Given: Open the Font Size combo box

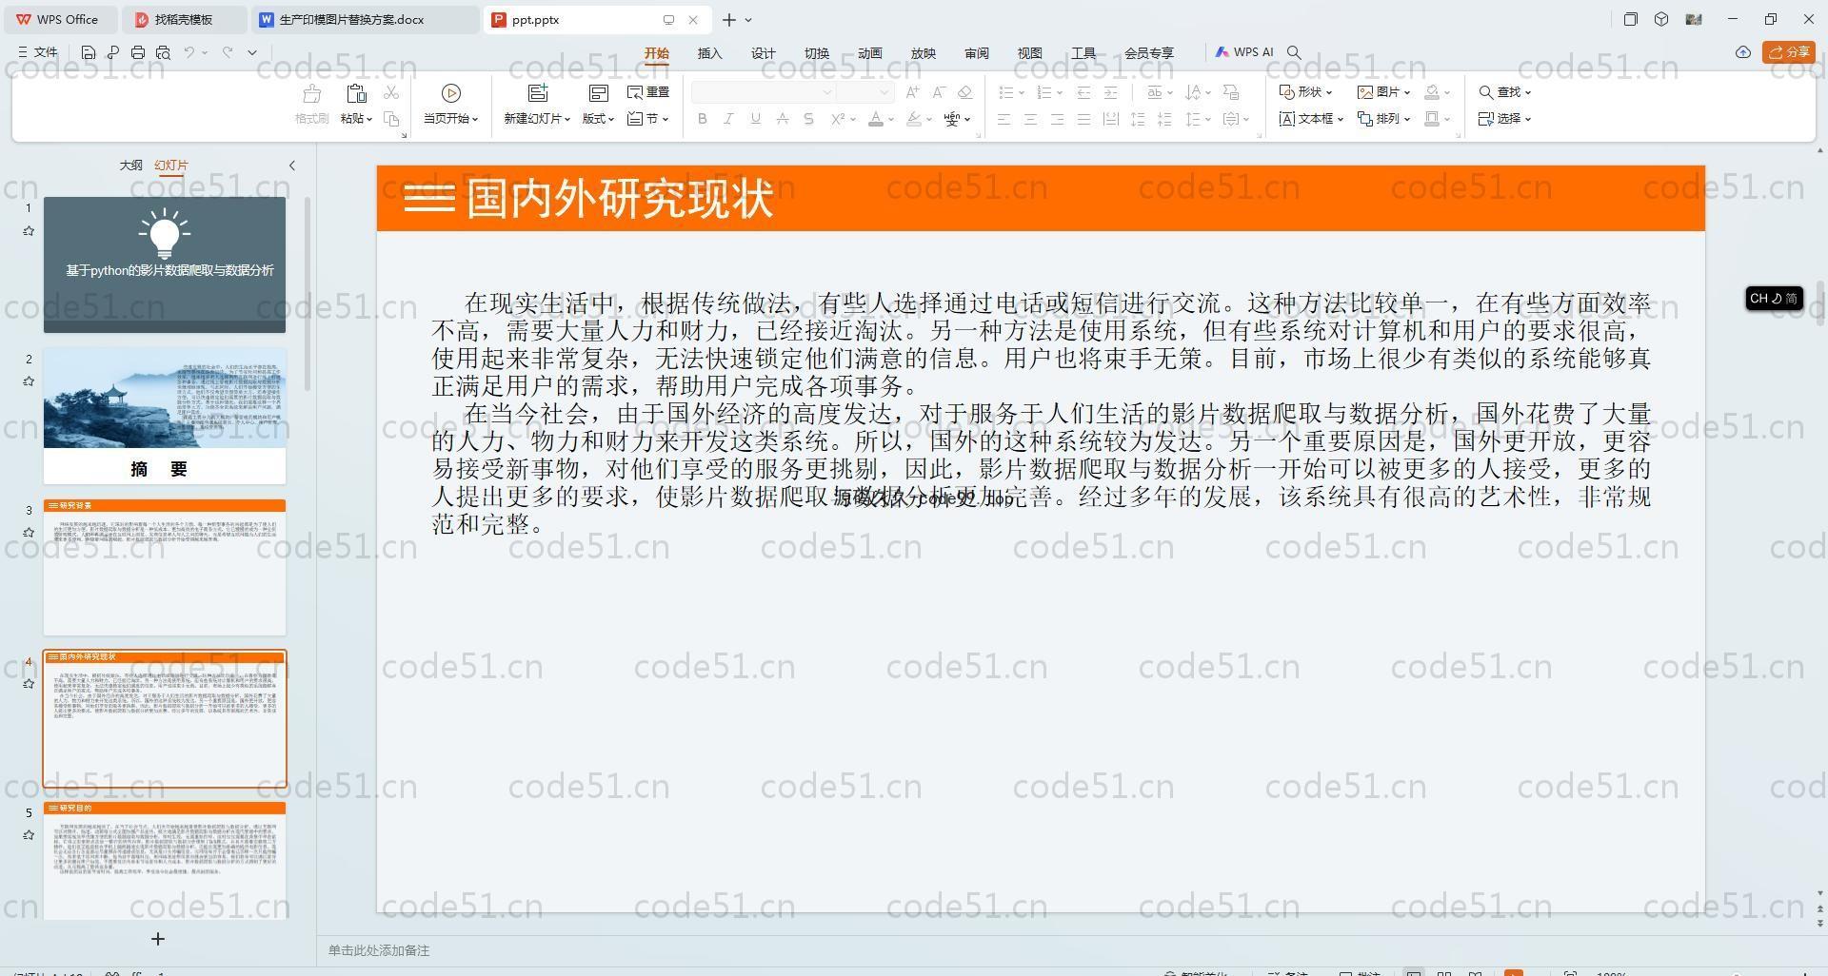Looking at the screenshot, I should (864, 92).
